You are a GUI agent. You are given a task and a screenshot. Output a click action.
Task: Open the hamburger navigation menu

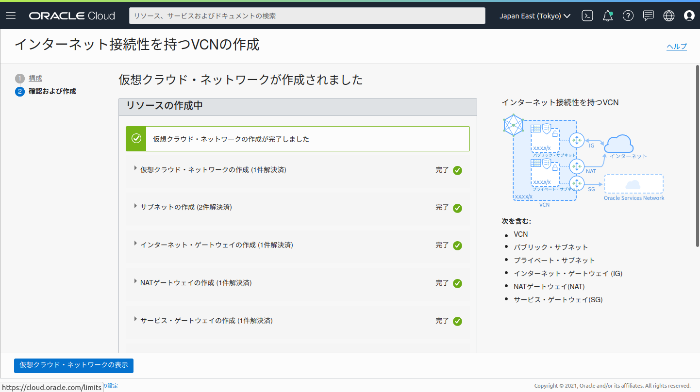click(x=11, y=16)
